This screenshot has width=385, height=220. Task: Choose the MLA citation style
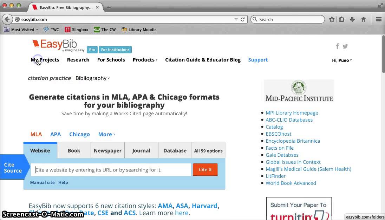point(36,134)
